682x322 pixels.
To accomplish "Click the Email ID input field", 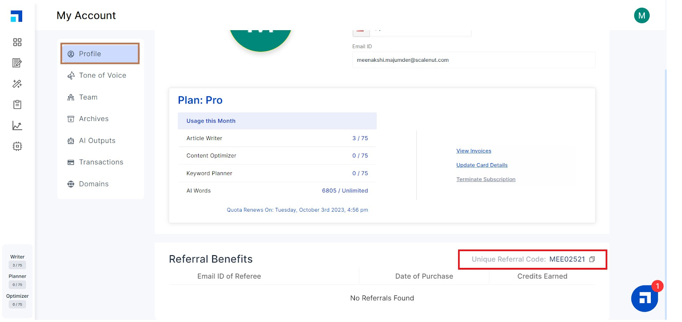I will point(474,60).
